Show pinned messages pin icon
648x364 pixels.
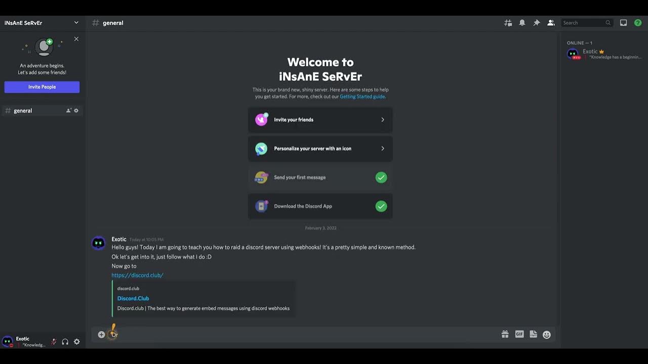[537, 23]
